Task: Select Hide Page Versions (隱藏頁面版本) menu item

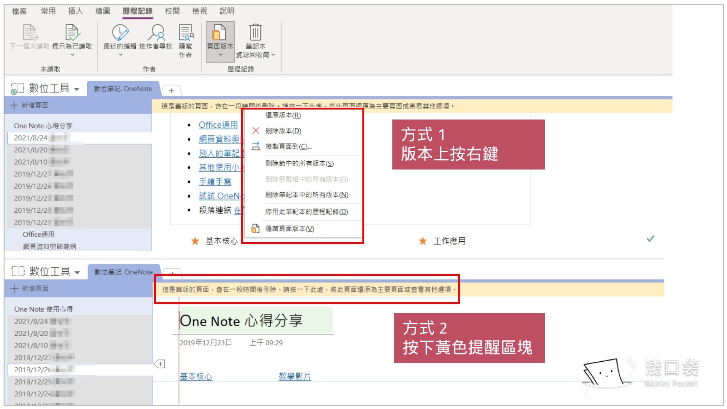Action: 289,229
